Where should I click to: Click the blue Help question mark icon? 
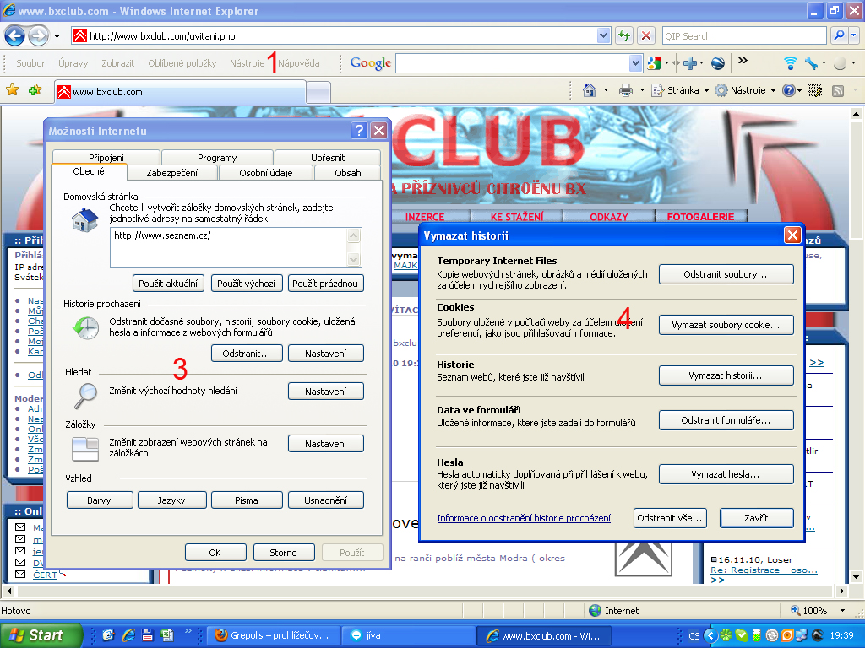click(x=789, y=90)
